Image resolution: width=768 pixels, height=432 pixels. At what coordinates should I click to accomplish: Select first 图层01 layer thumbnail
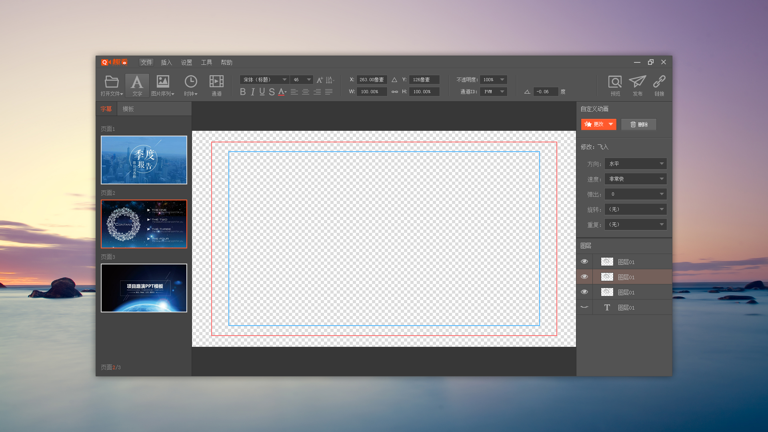coord(607,262)
